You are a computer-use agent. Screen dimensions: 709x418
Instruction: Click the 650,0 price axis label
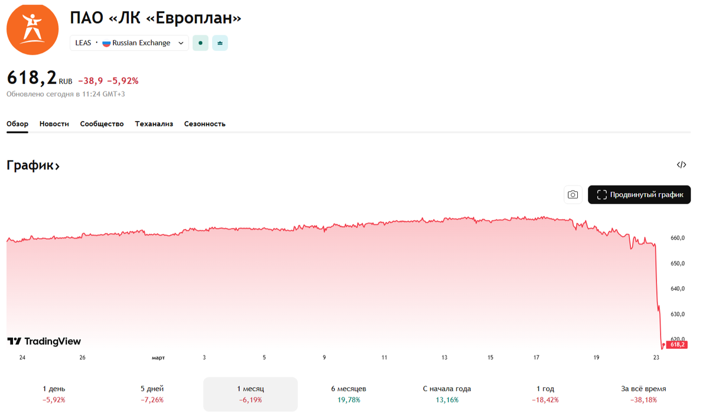[677, 263]
